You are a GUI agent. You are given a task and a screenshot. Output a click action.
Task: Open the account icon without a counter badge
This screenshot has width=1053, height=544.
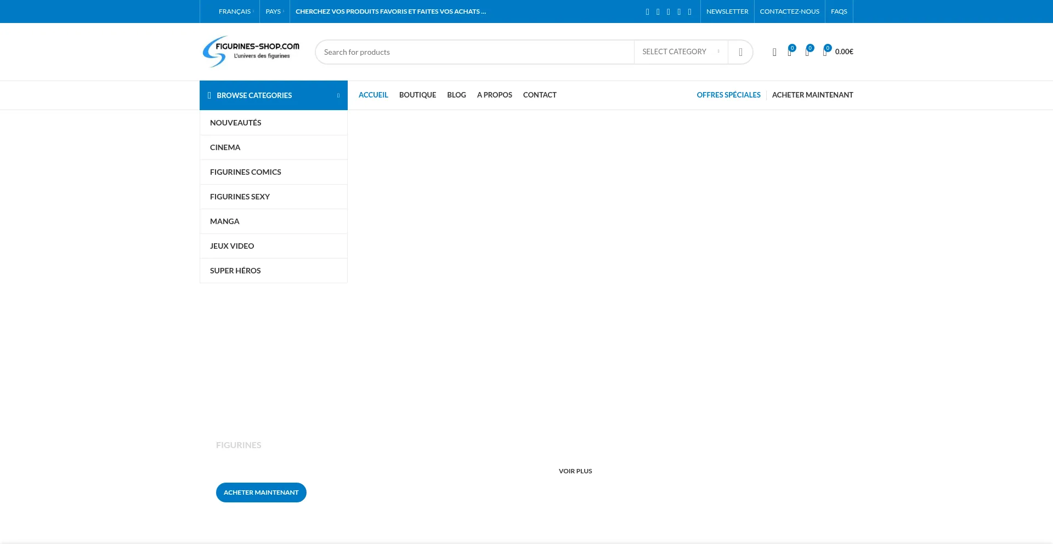(774, 52)
